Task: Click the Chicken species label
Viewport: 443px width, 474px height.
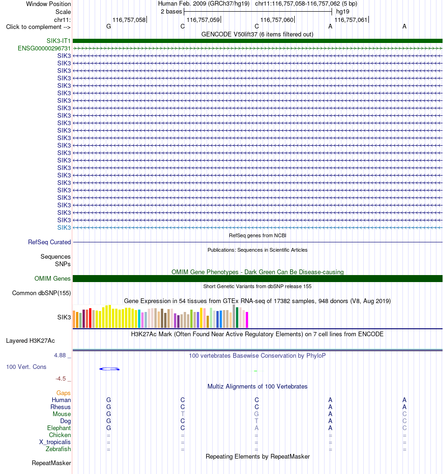Action: point(60,435)
